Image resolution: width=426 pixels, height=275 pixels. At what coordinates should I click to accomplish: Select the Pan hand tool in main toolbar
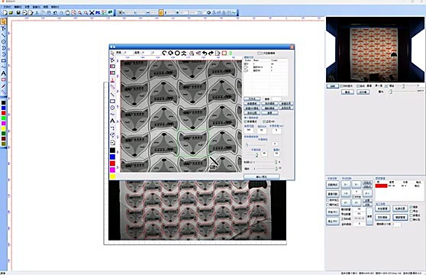(67, 12)
